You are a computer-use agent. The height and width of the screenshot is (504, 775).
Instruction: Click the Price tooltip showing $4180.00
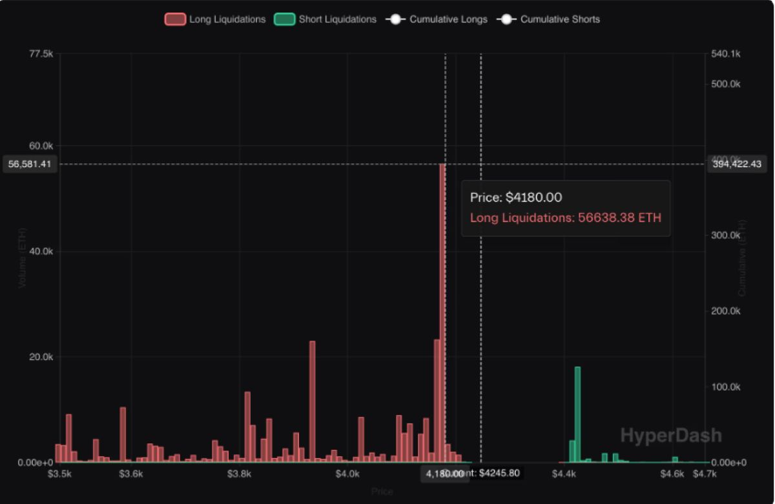click(x=566, y=208)
